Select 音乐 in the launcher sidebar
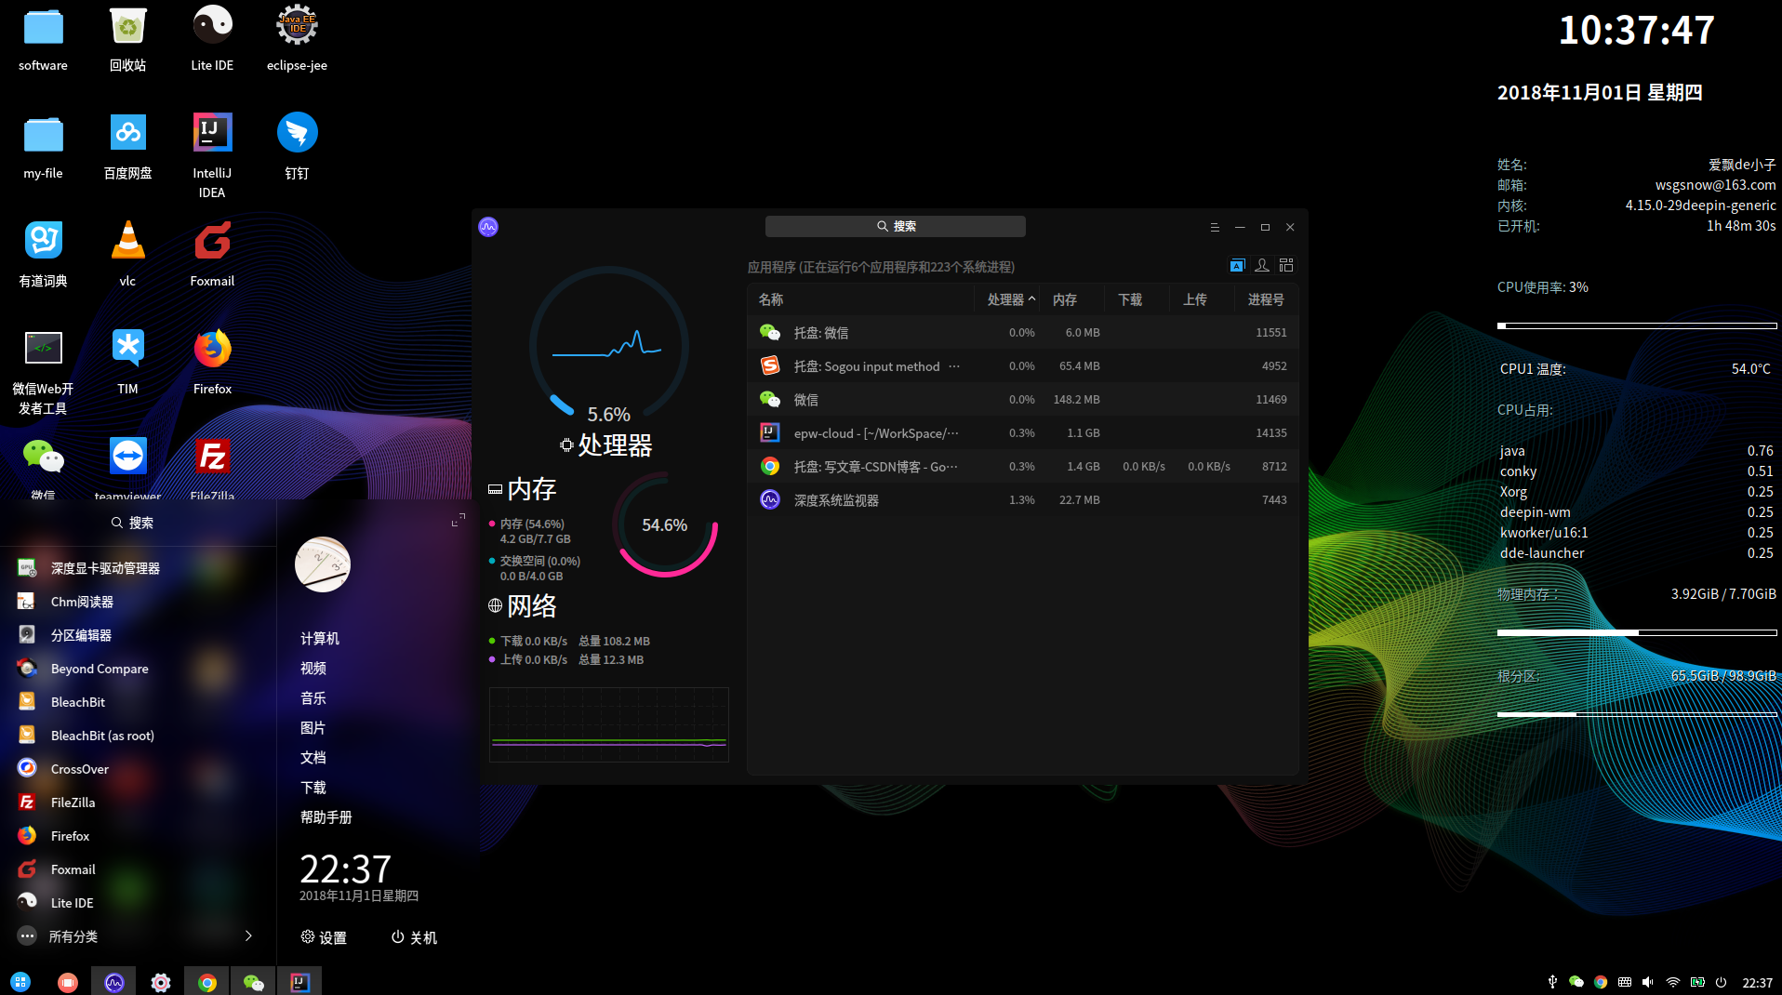 (313, 697)
